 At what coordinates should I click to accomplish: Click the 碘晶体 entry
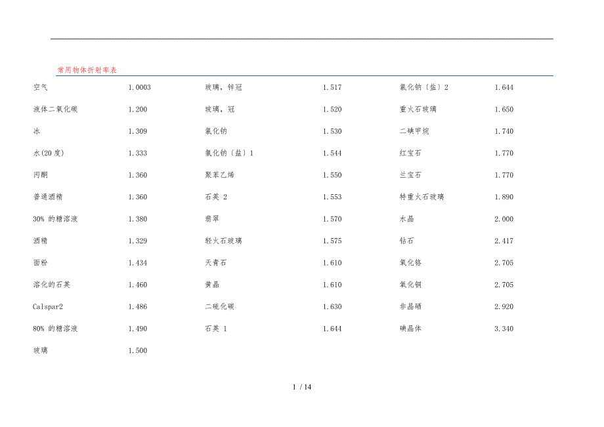click(x=410, y=329)
